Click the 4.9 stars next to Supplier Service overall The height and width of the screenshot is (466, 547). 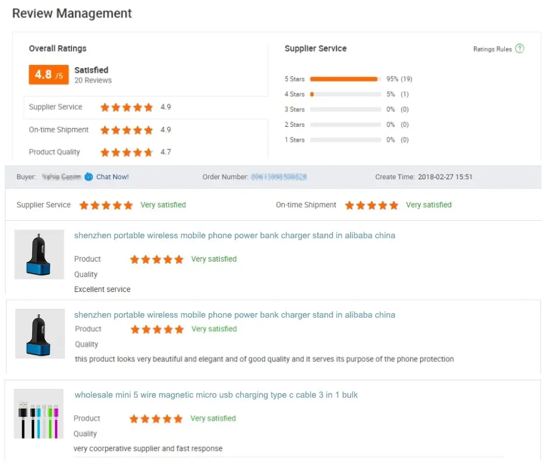[x=127, y=107]
